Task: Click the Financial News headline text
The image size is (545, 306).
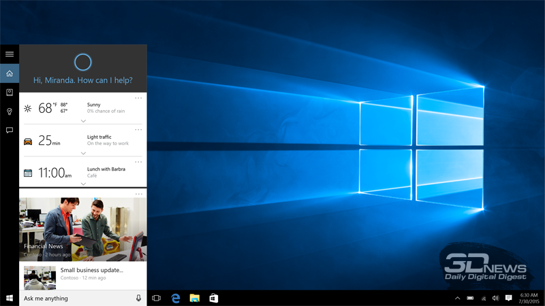Action: (x=44, y=246)
